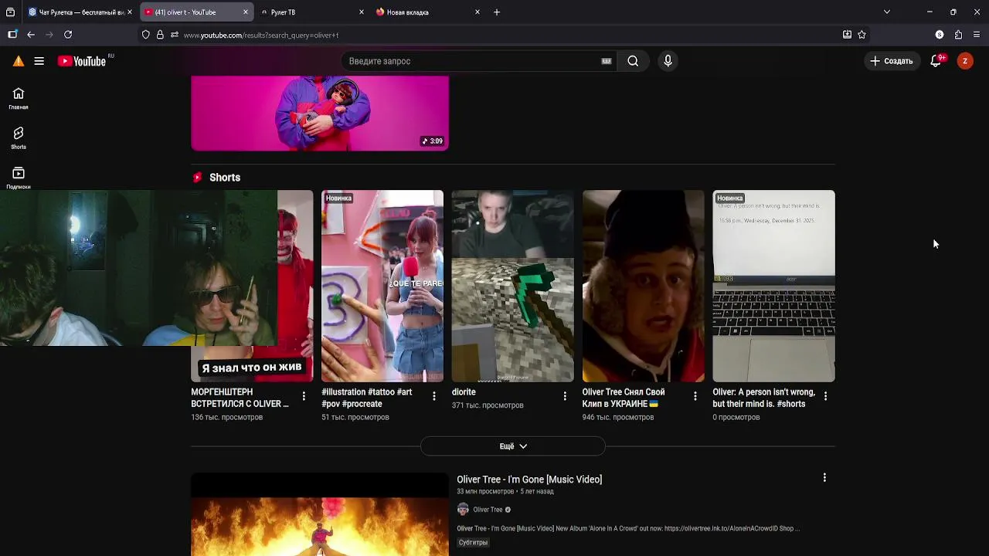Open the options menu for "A person isn't wrong" short
989x556 pixels.
[825, 396]
